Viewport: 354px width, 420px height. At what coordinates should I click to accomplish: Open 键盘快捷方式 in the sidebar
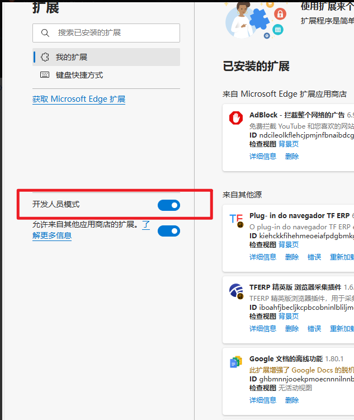point(106,75)
